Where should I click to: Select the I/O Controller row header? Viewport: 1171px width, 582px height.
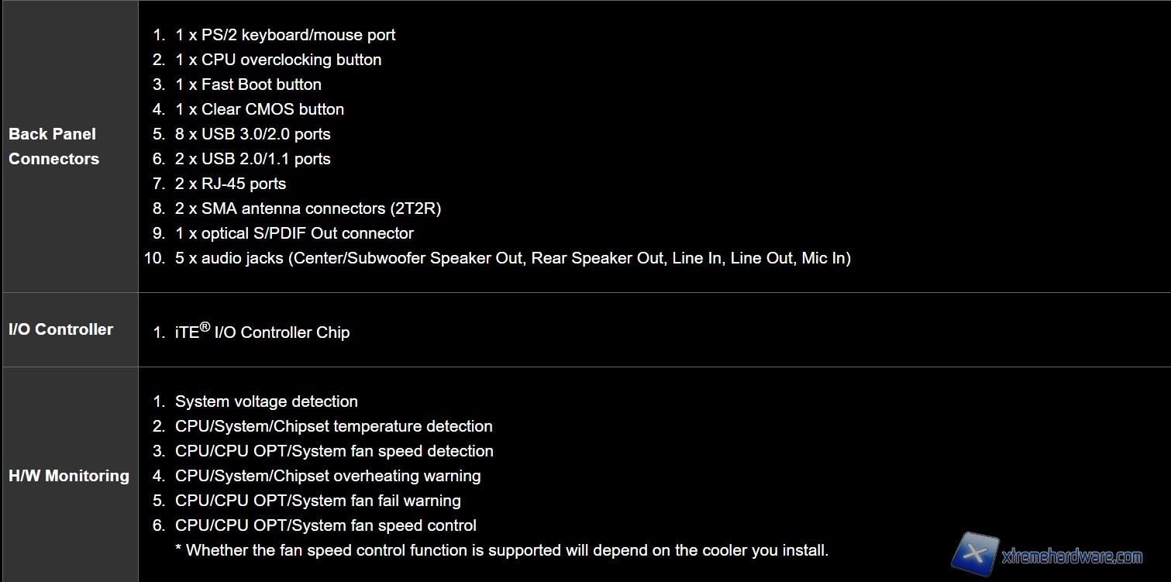pyautogui.click(x=60, y=329)
